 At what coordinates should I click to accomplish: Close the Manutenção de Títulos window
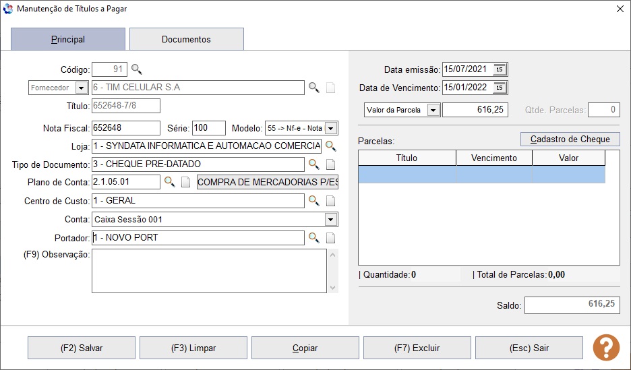(x=620, y=9)
